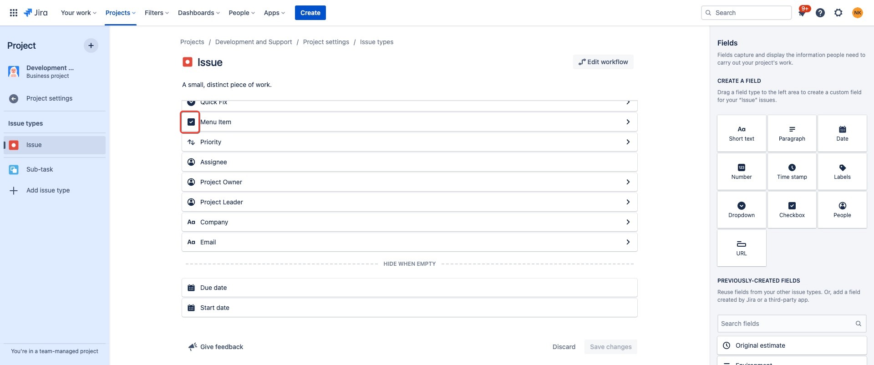Image resolution: width=874 pixels, height=365 pixels.
Task: Select the People field type
Action: (842, 210)
